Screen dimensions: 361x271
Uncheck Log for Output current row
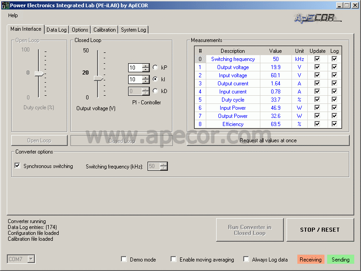tap(334, 83)
